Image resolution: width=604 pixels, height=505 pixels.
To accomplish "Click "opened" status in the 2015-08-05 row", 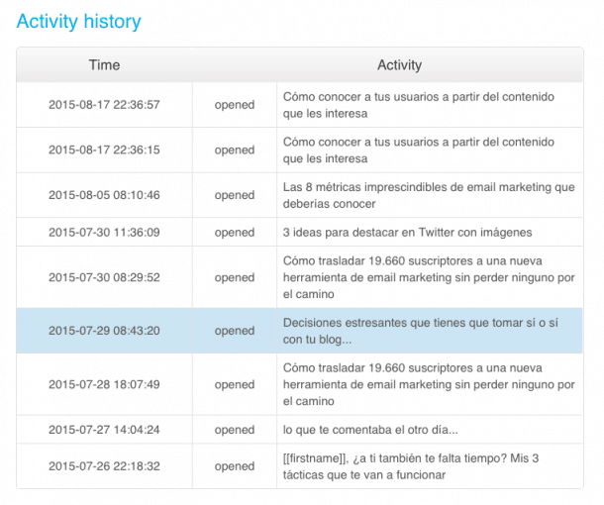I will pyautogui.click(x=235, y=195).
